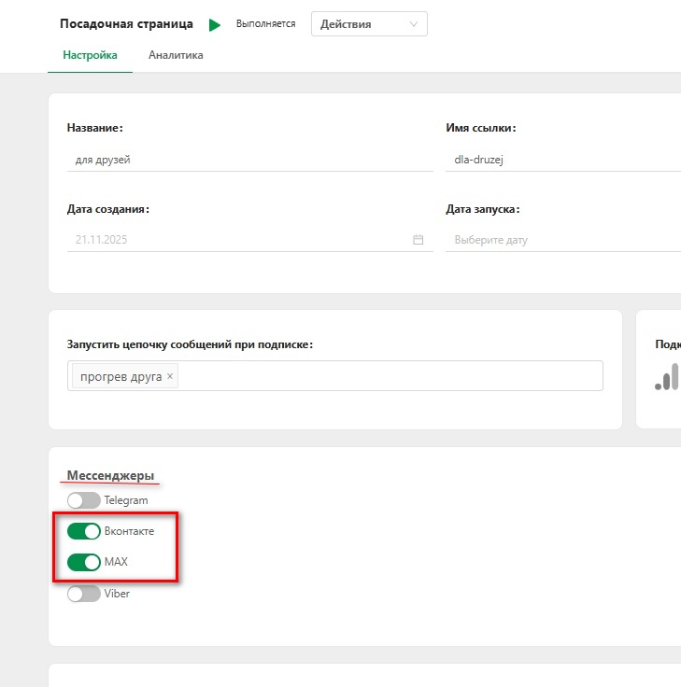The width and height of the screenshot is (681, 687).
Task: Open the "Выберите дату" launch date picker
Action: [562, 240]
